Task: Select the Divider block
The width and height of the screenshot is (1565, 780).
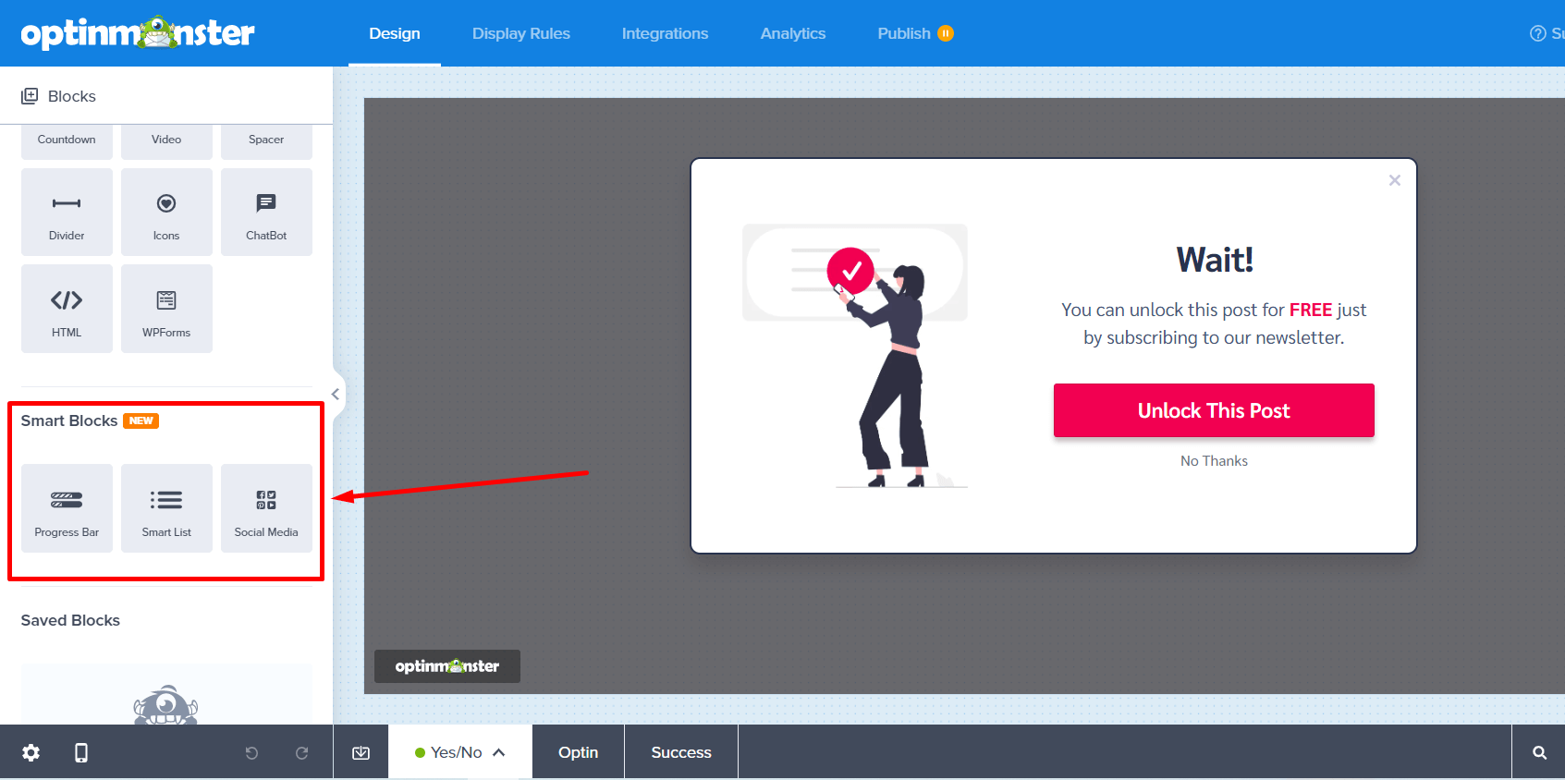Action: pyautogui.click(x=67, y=213)
